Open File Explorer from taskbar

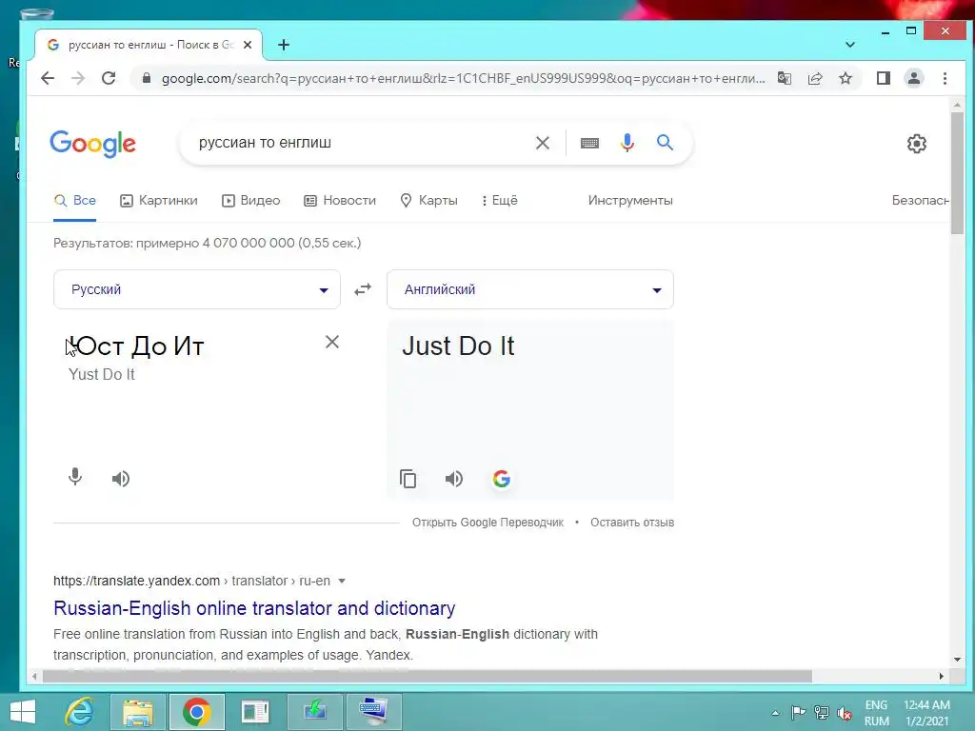pos(138,712)
